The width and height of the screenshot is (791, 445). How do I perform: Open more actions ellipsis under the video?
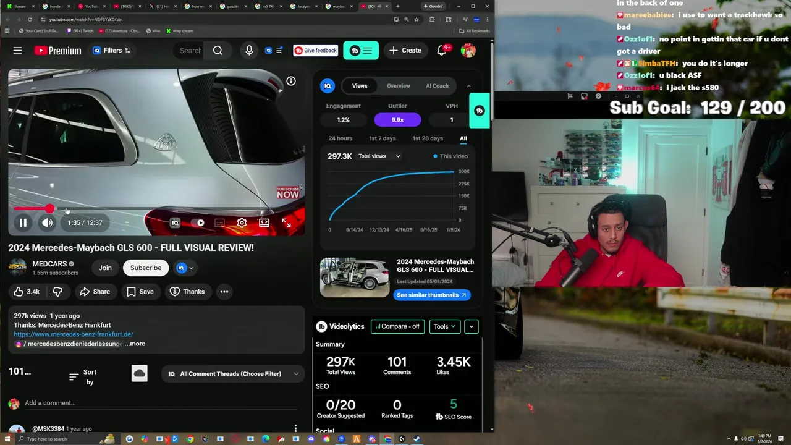click(224, 292)
